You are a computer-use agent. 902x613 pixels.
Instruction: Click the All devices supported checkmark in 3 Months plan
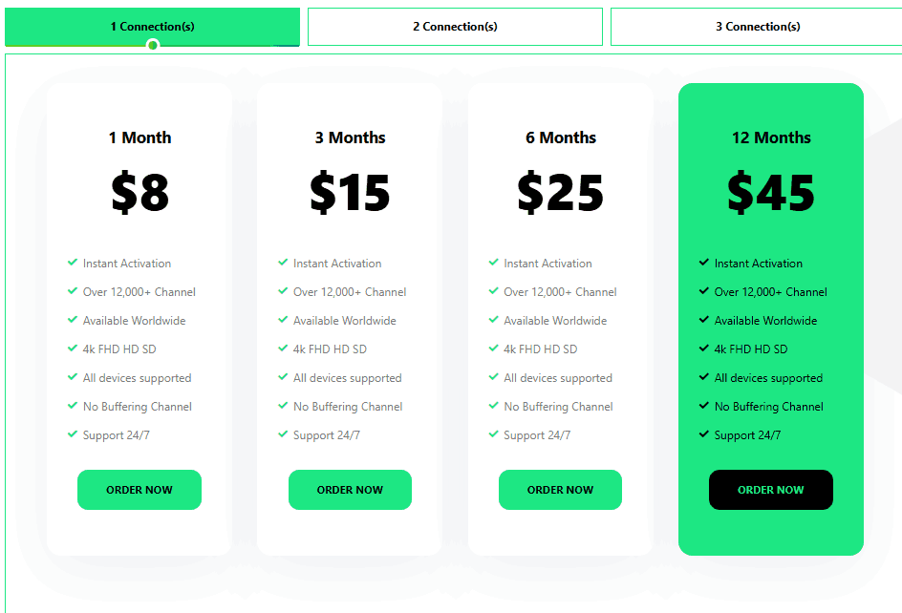[x=283, y=377]
